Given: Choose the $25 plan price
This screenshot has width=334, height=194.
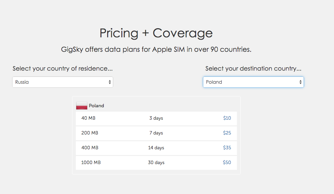Looking at the screenshot, I should (x=227, y=133).
